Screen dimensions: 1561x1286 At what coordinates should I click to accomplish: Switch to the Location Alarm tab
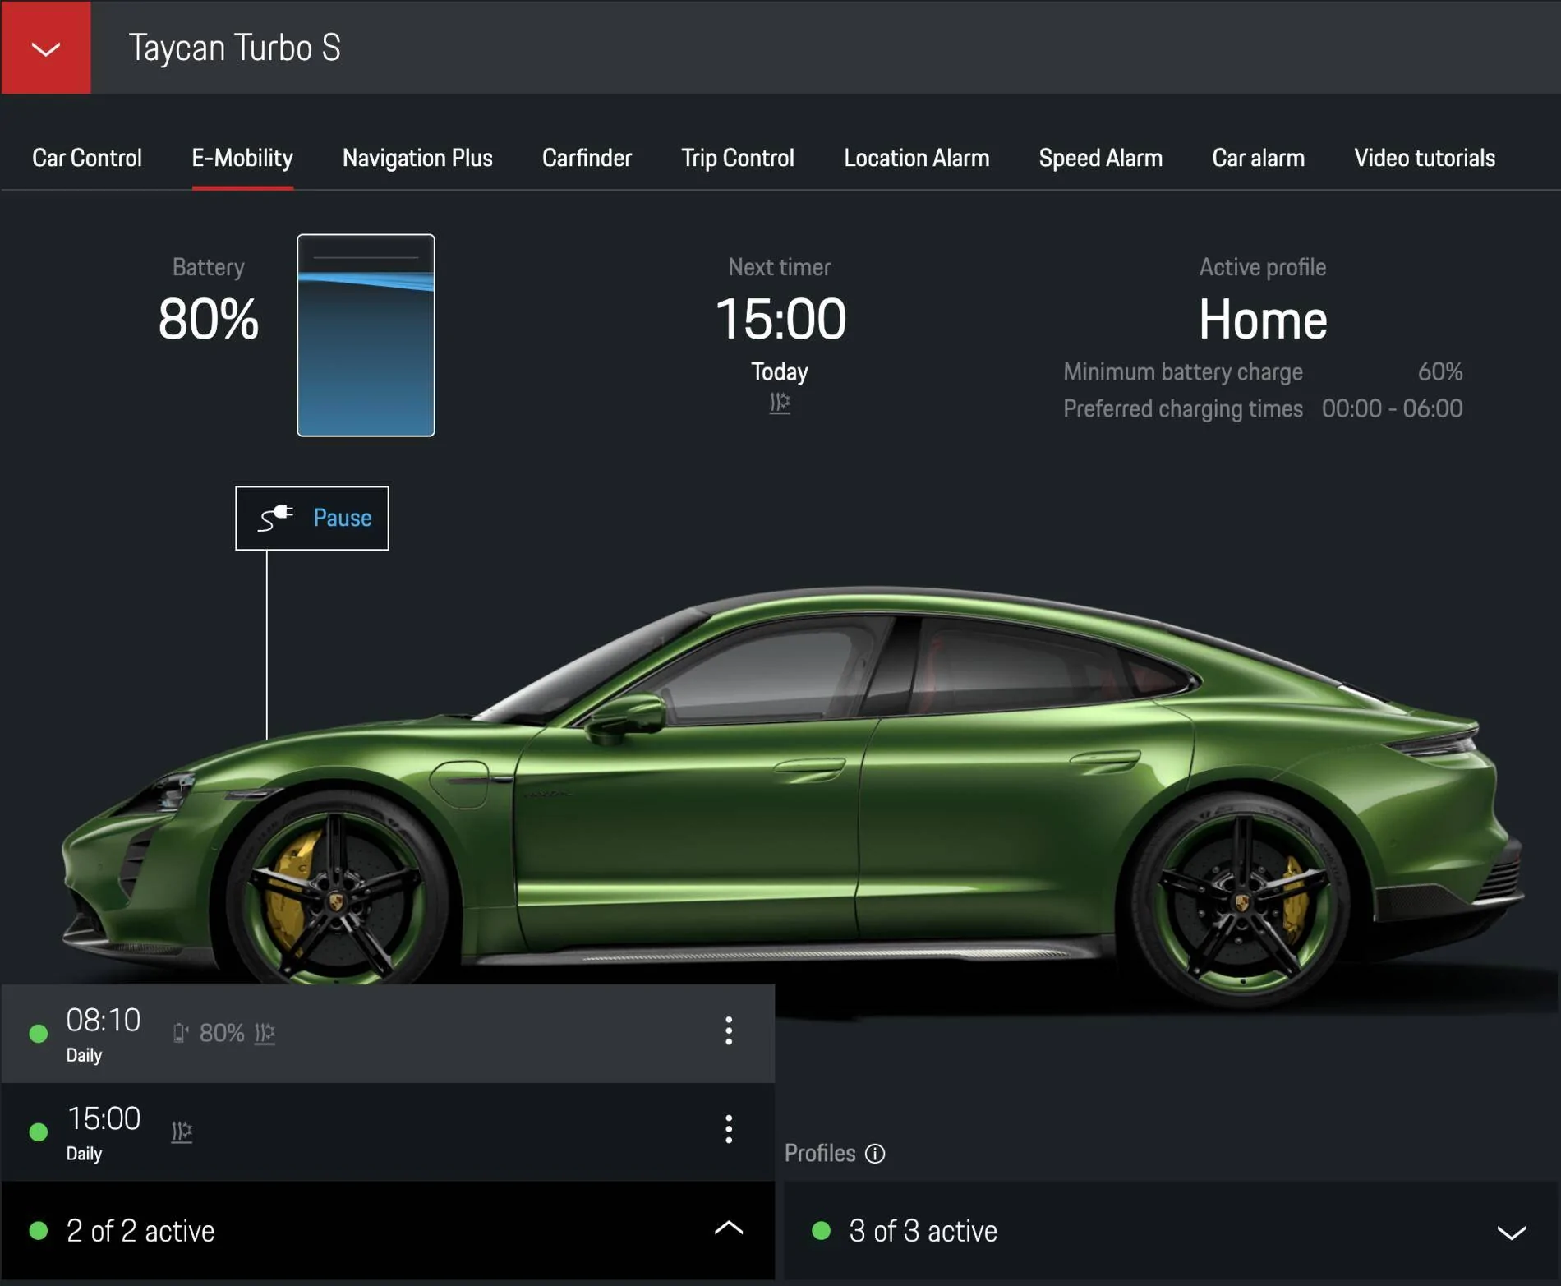click(x=917, y=158)
